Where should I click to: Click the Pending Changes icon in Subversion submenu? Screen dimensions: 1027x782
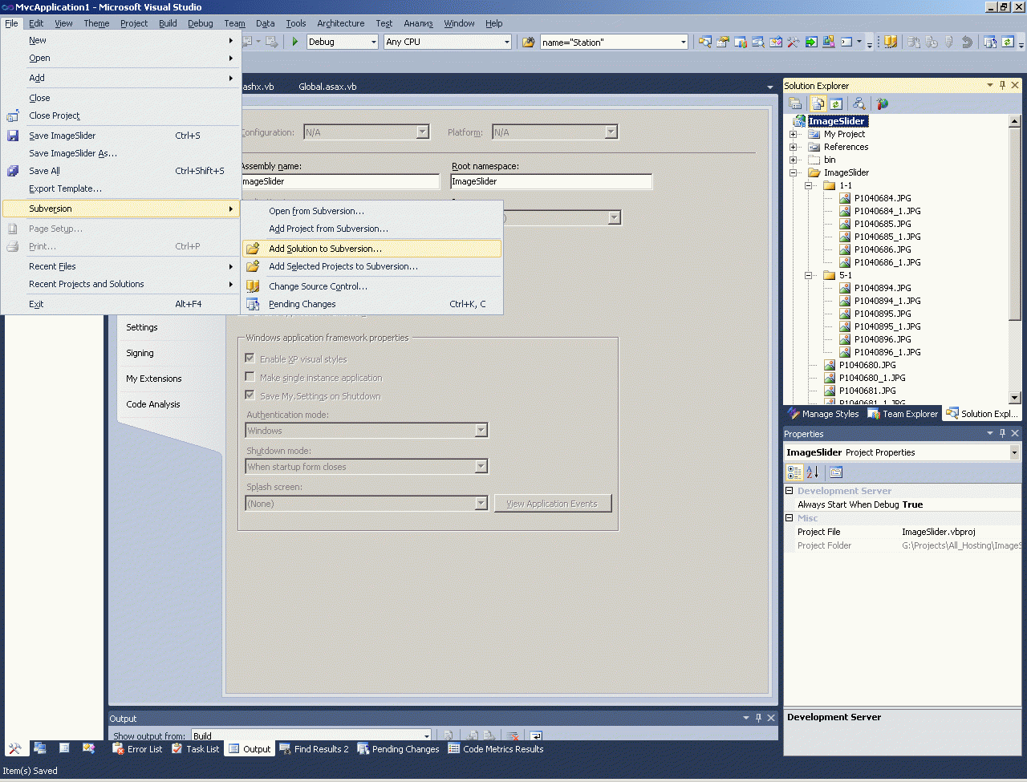[x=253, y=304]
